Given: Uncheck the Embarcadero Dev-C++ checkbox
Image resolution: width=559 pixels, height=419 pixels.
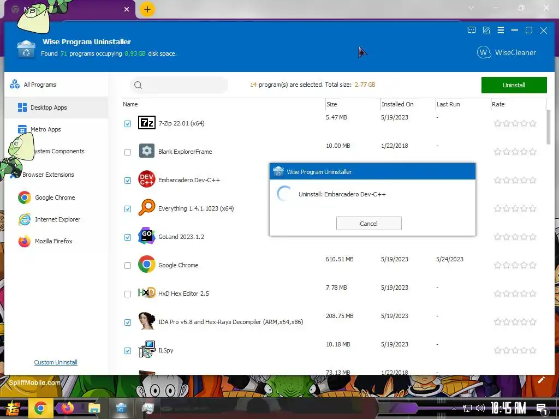Looking at the screenshot, I should 128,181.
